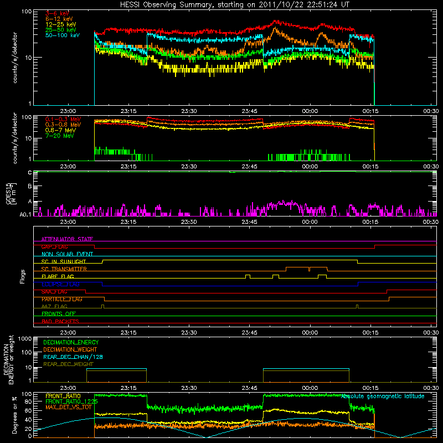Click the first FLARE_FLAG pulse near 23:45
This screenshot has height=443, width=443.
coord(248,276)
